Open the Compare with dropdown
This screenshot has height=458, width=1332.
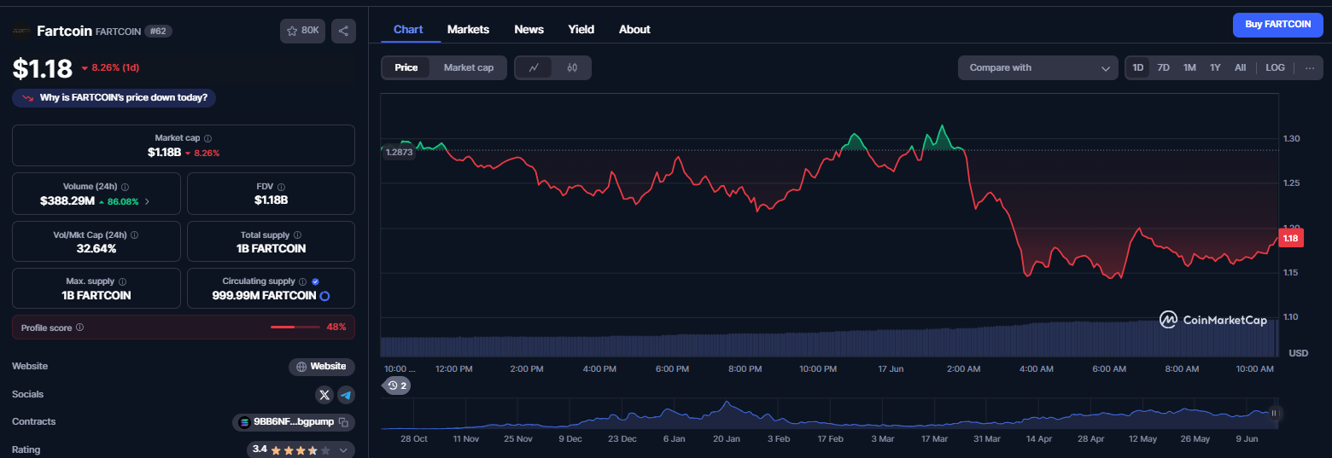[x=1038, y=67]
